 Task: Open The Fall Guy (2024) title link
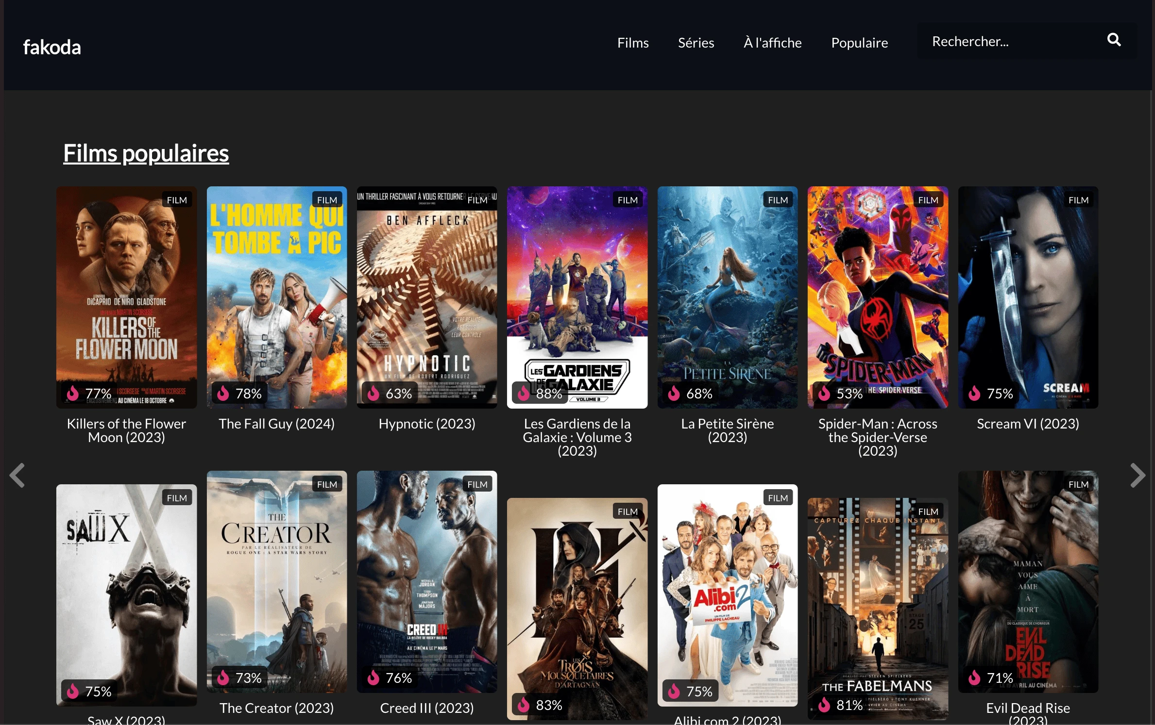tap(276, 424)
